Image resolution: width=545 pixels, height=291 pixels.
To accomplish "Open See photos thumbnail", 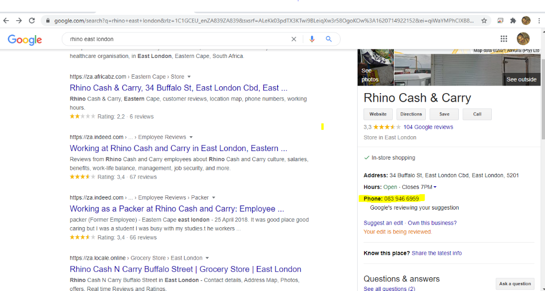I will [x=375, y=68].
